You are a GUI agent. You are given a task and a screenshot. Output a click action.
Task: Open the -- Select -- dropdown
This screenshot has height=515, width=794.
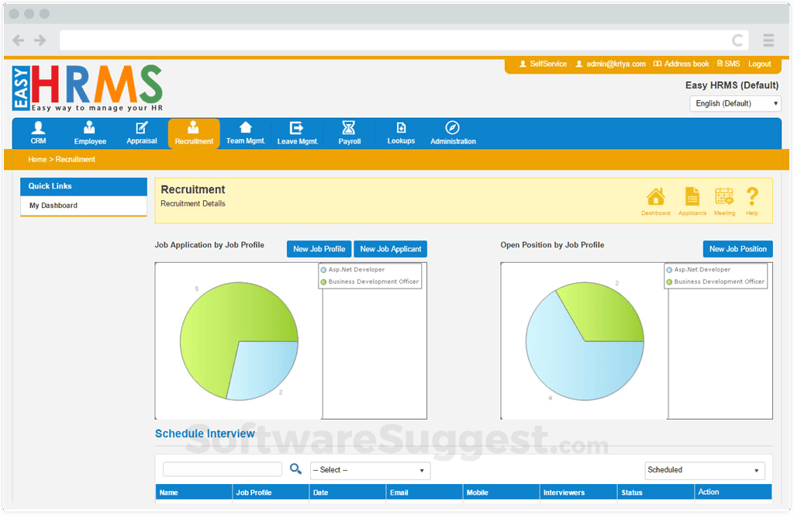(370, 470)
